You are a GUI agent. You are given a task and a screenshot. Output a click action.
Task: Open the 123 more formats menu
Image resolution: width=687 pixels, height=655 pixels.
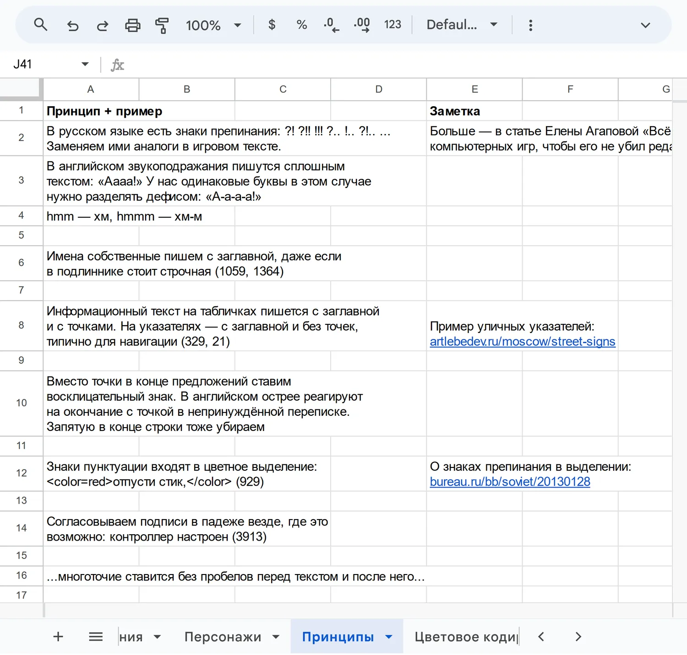pos(393,25)
